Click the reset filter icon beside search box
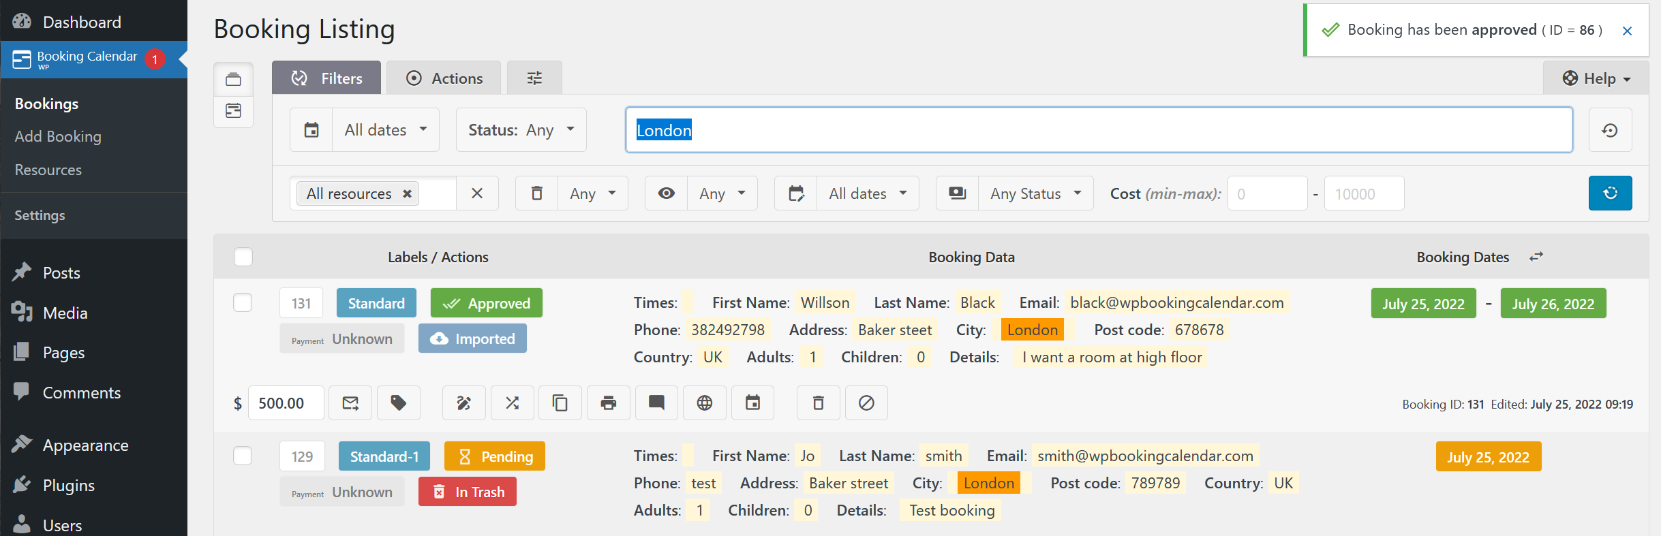Screen dimensions: 1661x536 coord(1610,130)
